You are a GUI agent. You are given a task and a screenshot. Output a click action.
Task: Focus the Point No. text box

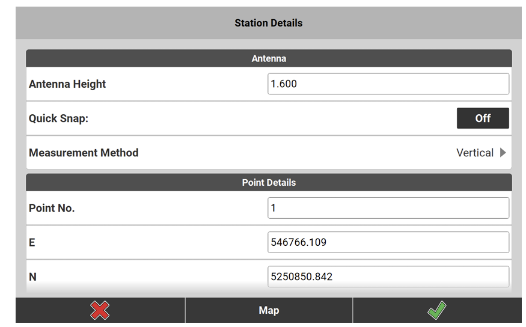pyautogui.click(x=388, y=208)
